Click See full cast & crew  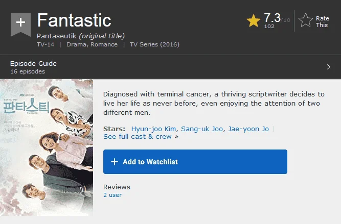pos(138,137)
